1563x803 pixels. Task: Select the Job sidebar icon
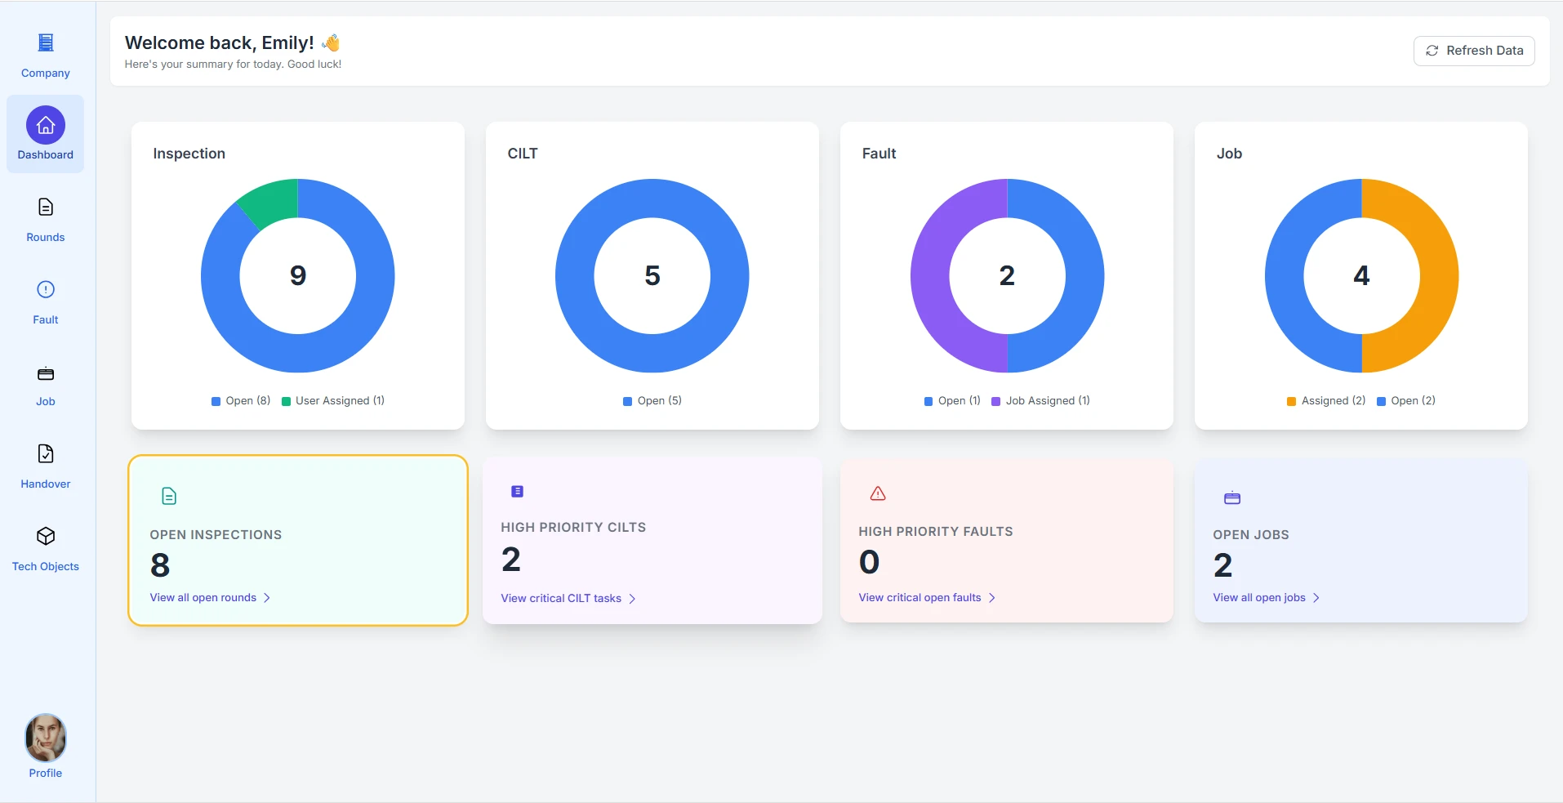[x=46, y=374]
